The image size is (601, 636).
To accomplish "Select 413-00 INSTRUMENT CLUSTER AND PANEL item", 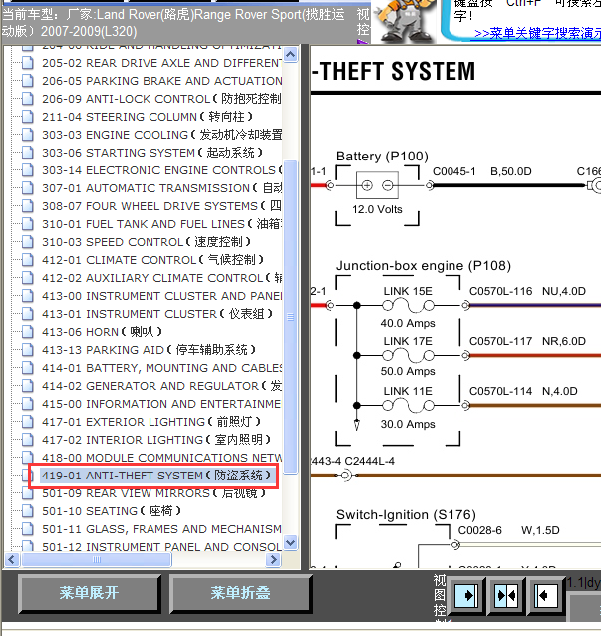I will click(x=162, y=296).
